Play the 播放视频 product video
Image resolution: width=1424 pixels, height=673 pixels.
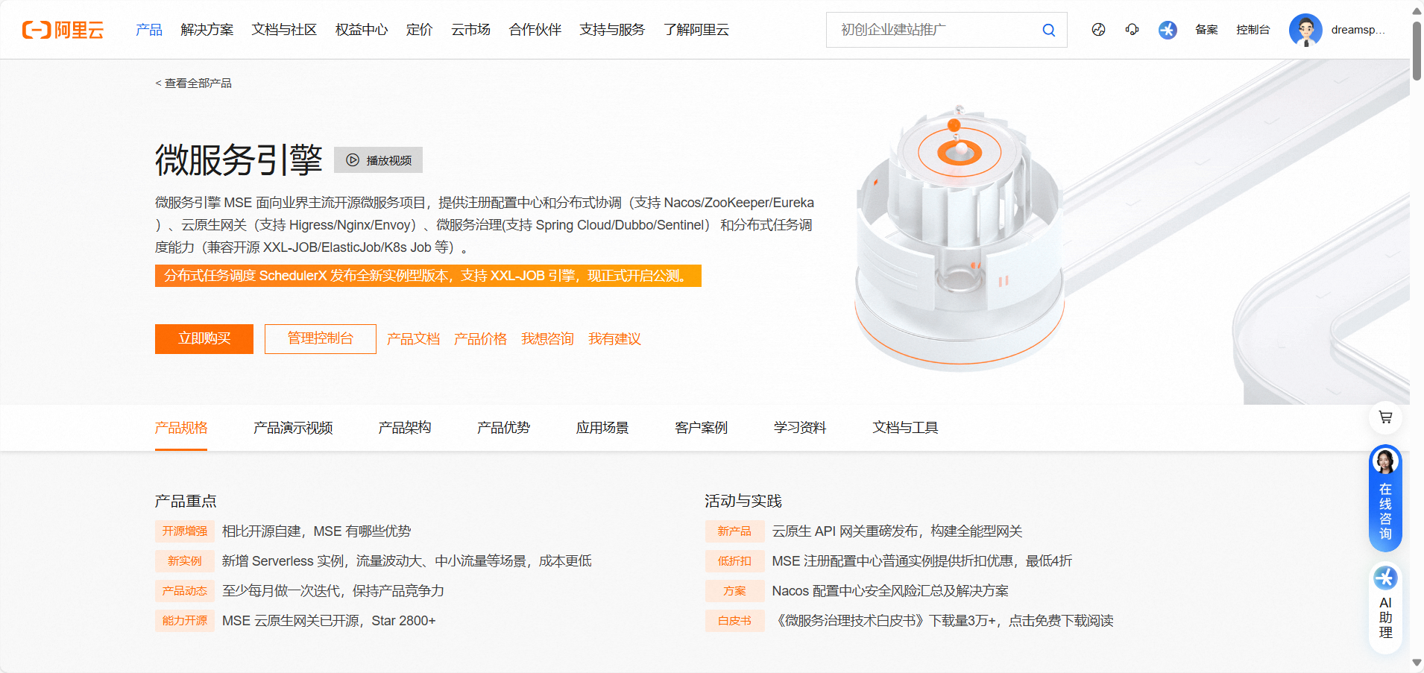(379, 160)
